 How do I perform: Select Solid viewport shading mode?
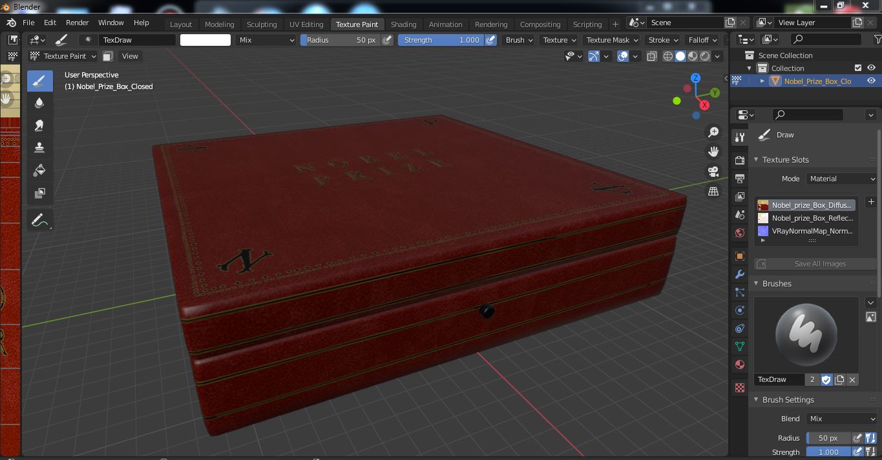click(680, 56)
